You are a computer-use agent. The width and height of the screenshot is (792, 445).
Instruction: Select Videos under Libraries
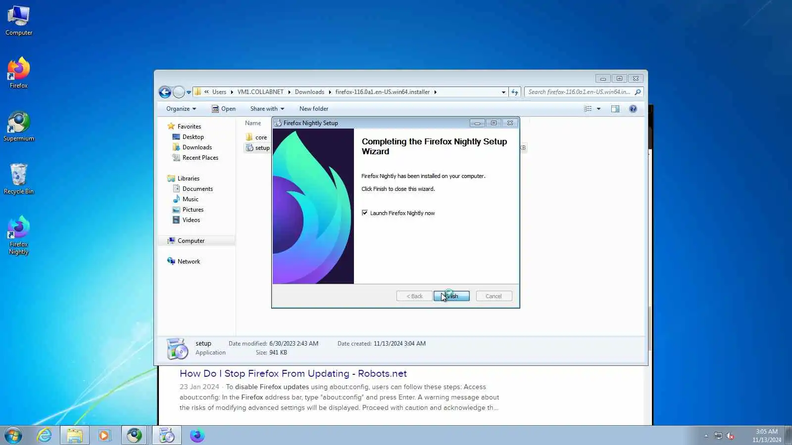point(187,220)
